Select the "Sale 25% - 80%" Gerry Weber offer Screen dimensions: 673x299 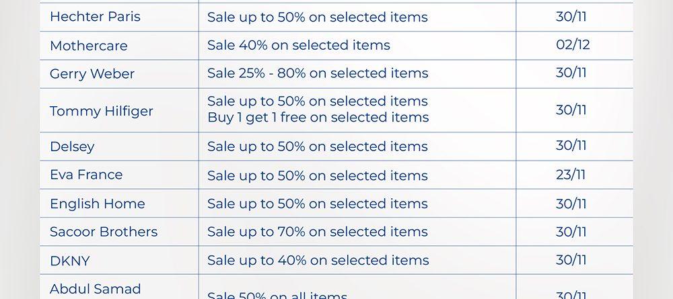pos(317,73)
